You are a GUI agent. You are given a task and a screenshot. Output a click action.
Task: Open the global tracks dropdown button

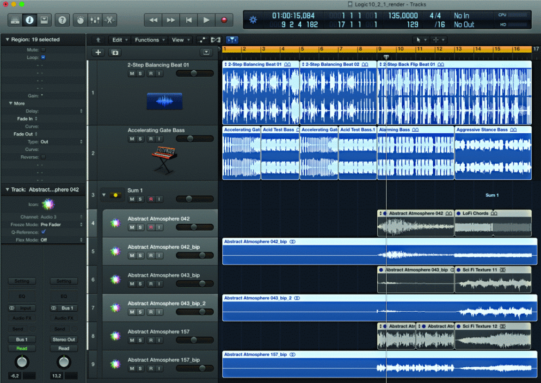(206, 52)
